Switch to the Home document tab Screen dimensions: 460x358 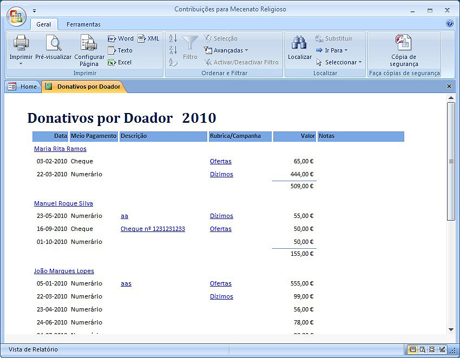tap(23, 87)
